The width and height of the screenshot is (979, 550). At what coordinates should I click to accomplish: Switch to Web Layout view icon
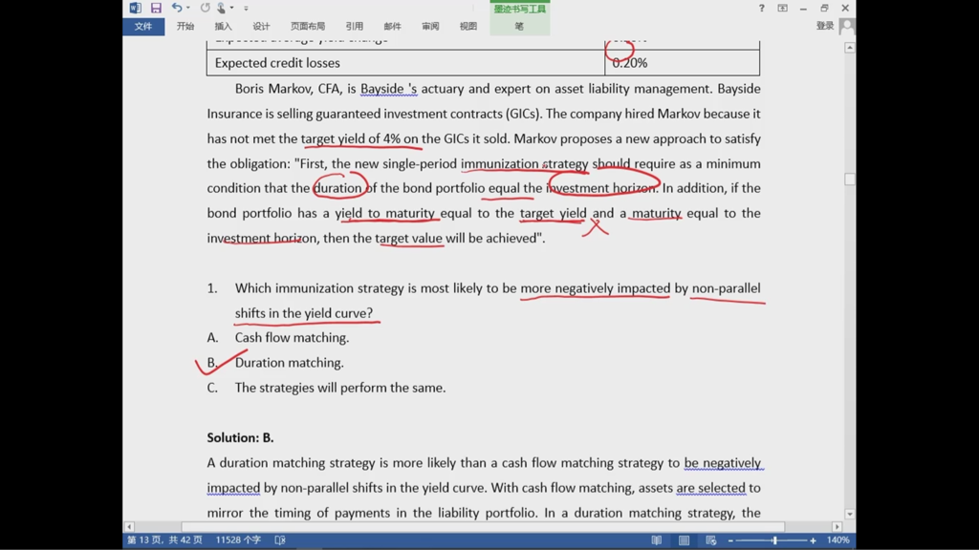710,540
